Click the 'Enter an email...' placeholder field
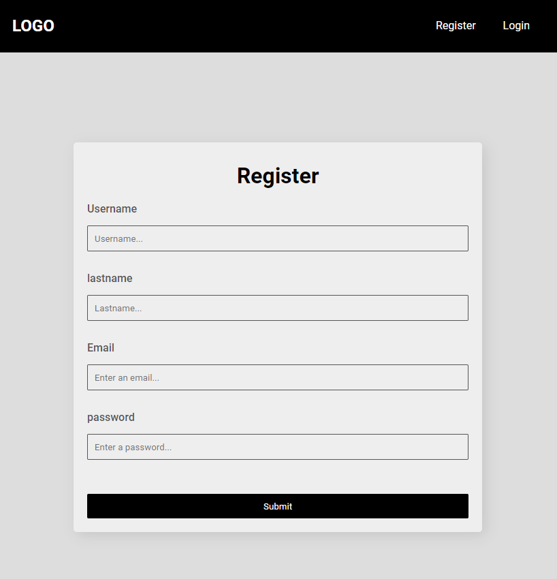557x579 pixels. point(277,377)
